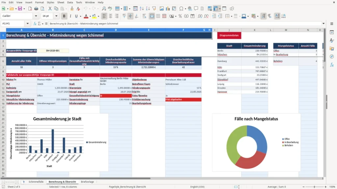Open the Paste options dropdown arrow
337x189 pixels.
[x=66, y=9]
